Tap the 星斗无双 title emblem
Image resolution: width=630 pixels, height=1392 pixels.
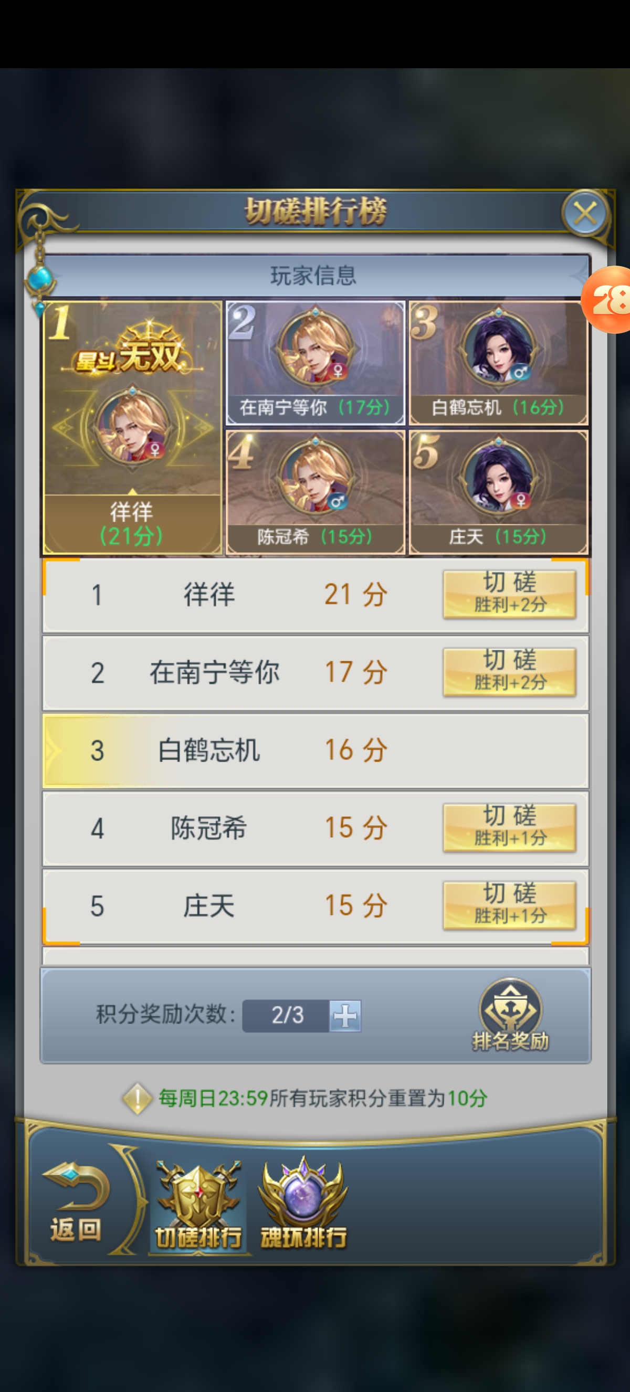click(x=132, y=350)
